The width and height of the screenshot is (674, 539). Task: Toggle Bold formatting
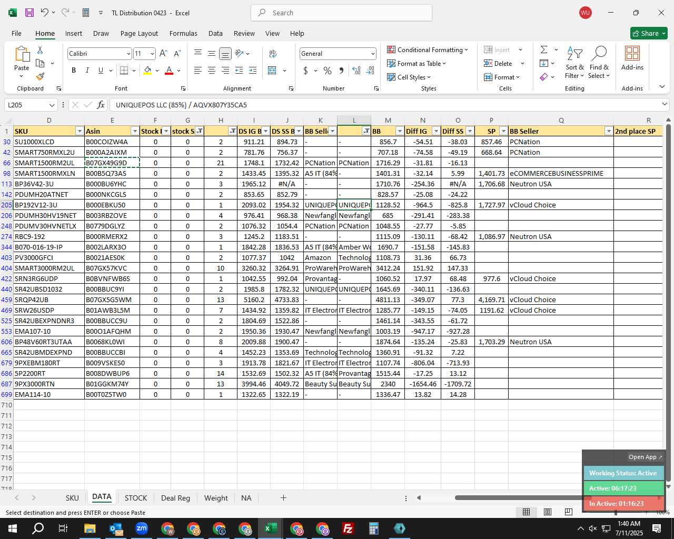74,71
